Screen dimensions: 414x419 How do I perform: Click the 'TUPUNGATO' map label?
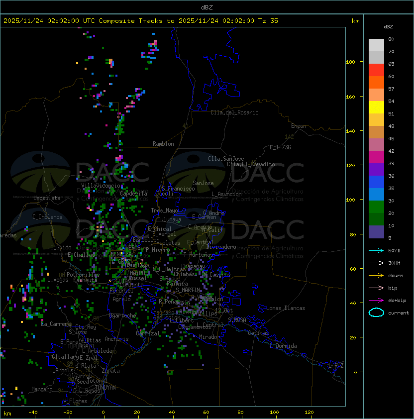(81, 346)
